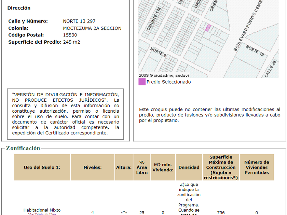The width and height of the screenshot is (287, 215).
Task: Click the '2009 © ciudadmx, seduvi' credit
Action: pyautogui.click(x=164, y=75)
